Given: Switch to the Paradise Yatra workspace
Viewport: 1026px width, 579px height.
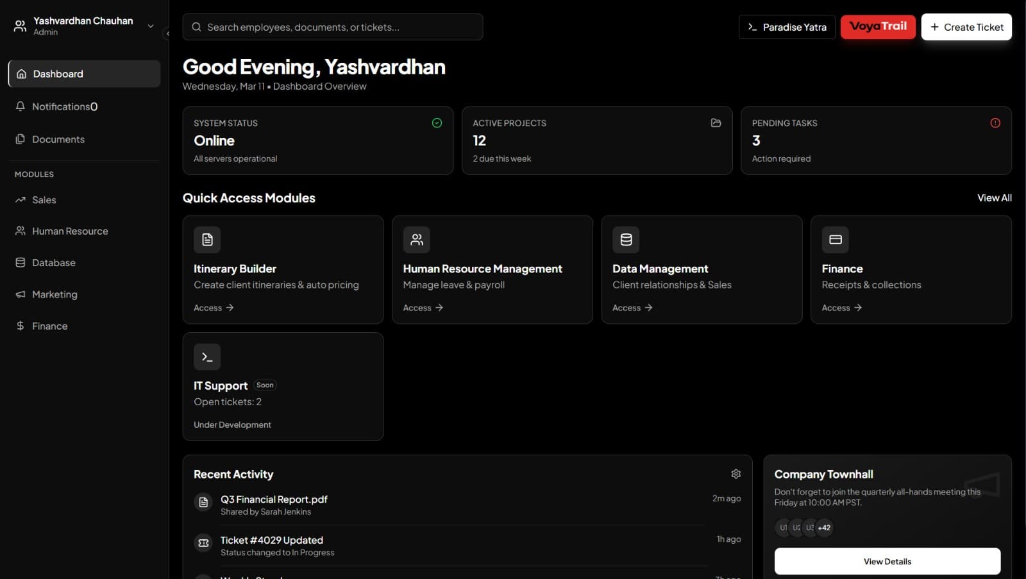Looking at the screenshot, I should (787, 27).
